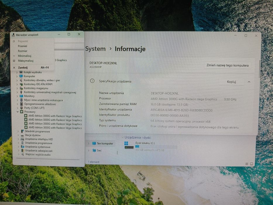
Task: Expand the Monitory node
Action: (x=17, y=96)
